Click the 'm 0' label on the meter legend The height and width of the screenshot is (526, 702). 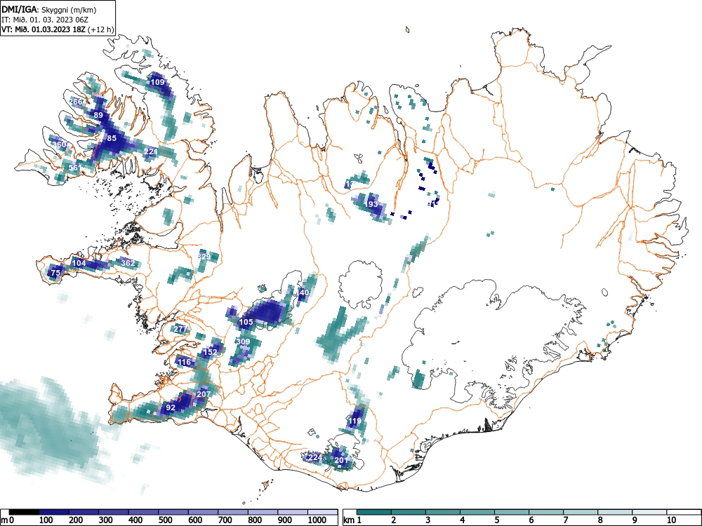point(8,520)
